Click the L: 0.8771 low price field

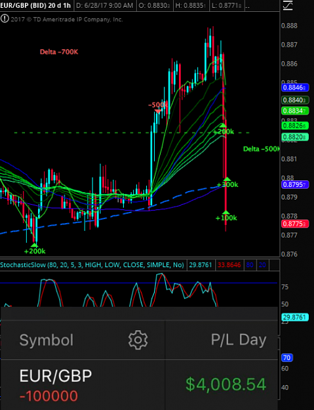pos(227,5)
